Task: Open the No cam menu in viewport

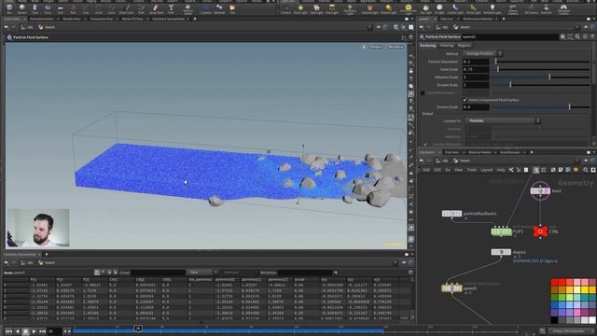Action: pyautogui.click(x=396, y=47)
